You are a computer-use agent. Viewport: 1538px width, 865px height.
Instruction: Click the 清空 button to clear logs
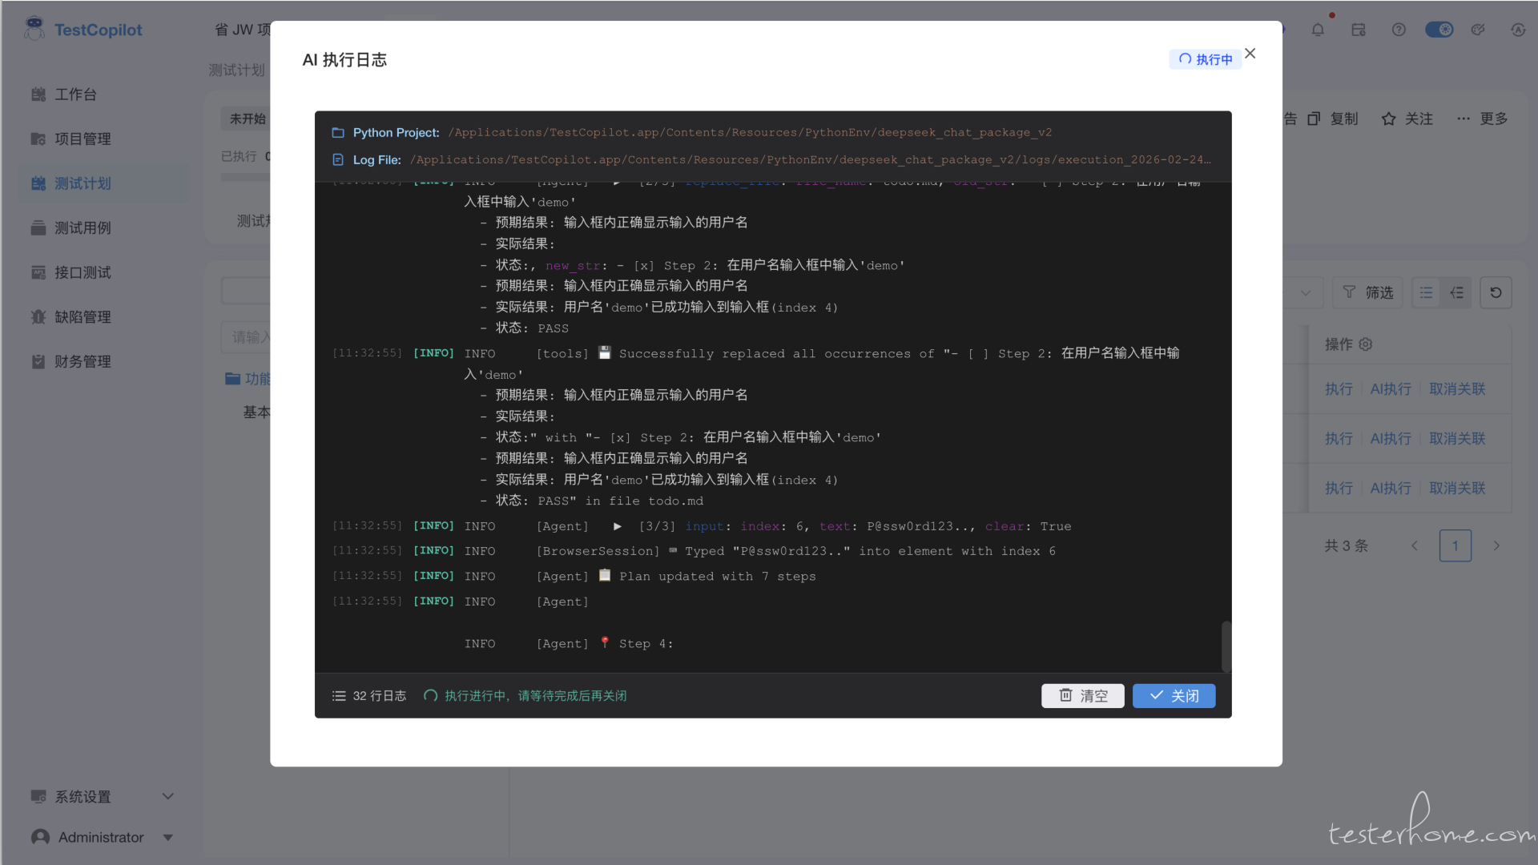coord(1082,695)
